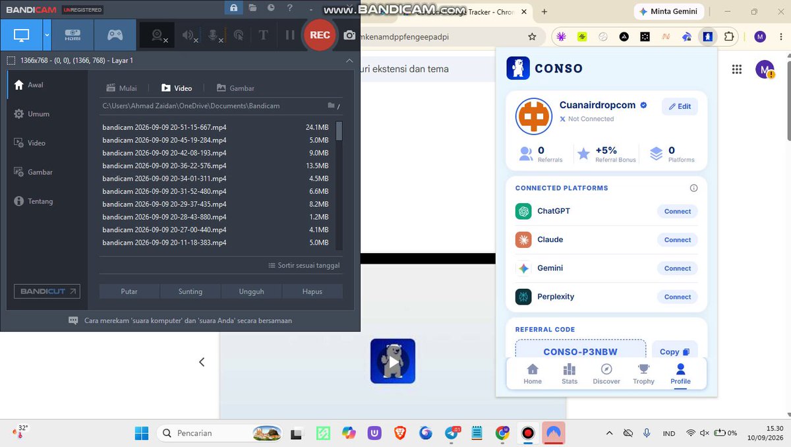The height and width of the screenshot is (447, 791).
Task: Capture a screenshot with Bandicam camera icon
Action: coord(350,36)
